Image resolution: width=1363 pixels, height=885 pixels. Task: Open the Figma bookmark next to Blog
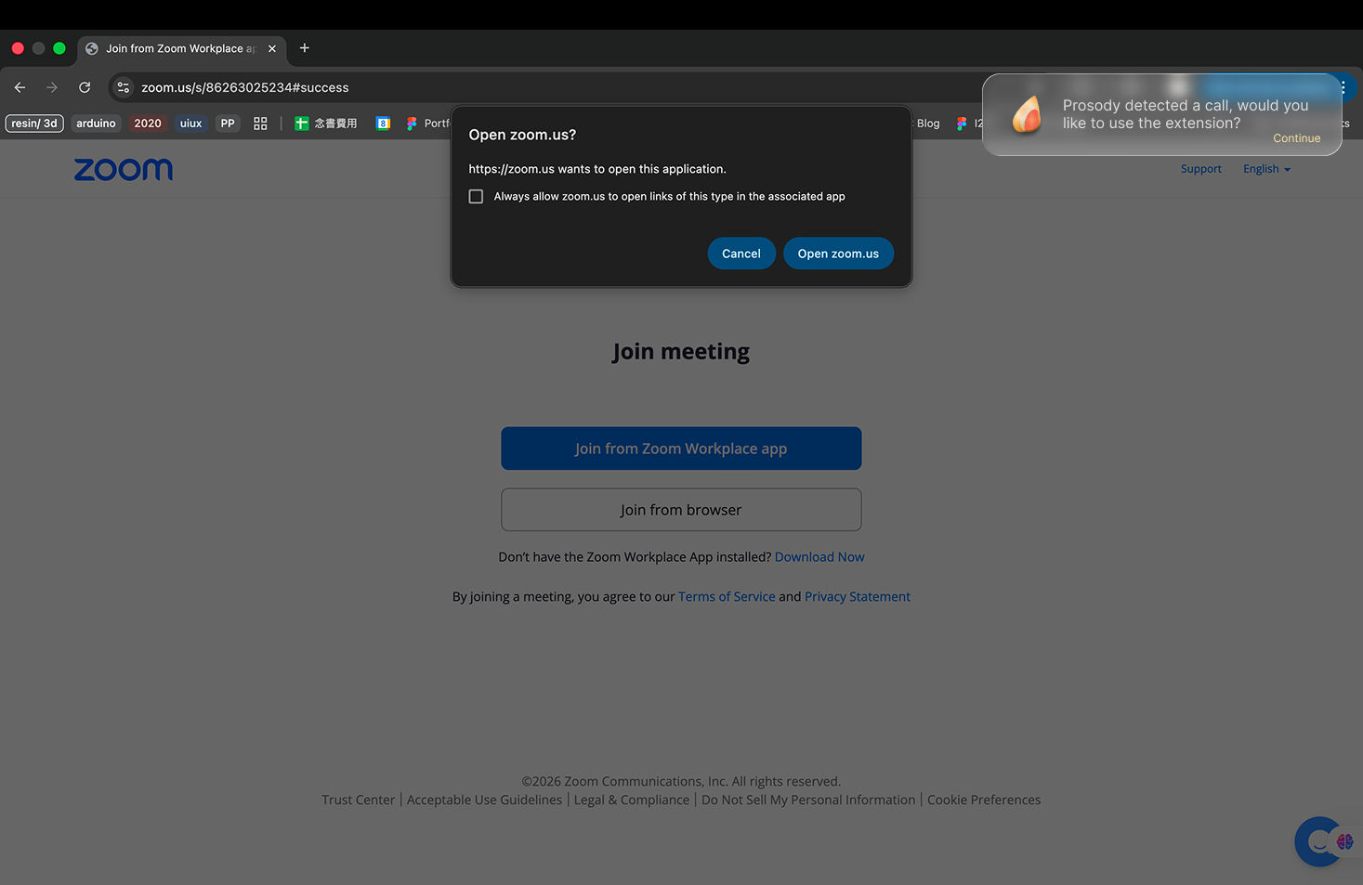point(969,124)
